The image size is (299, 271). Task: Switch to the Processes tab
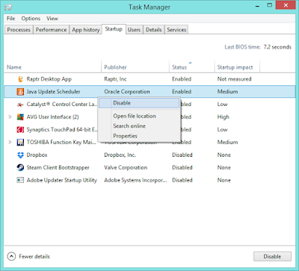(x=19, y=30)
